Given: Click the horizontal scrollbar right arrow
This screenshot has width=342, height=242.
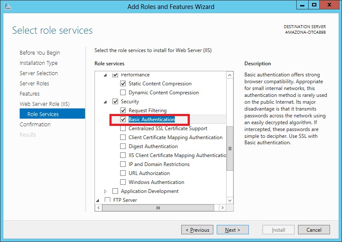Looking at the screenshot, I should tap(222, 207).
